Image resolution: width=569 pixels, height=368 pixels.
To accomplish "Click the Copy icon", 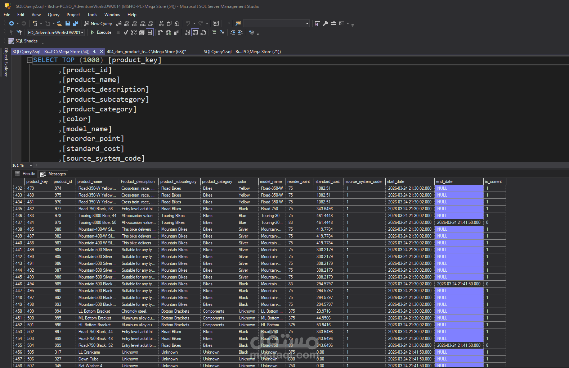I will [x=169, y=23].
